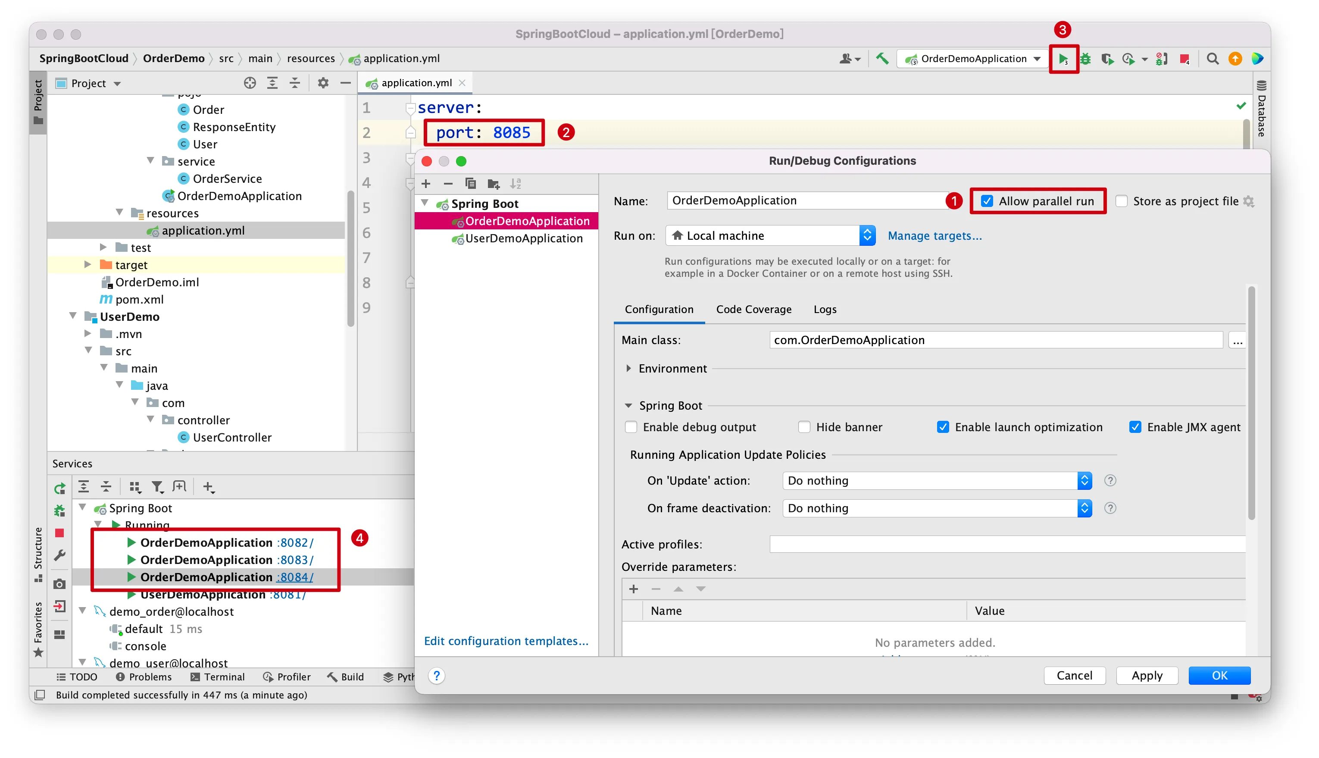Browse main class with the ellipsis button
The height and width of the screenshot is (758, 1319).
(x=1237, y=341)
